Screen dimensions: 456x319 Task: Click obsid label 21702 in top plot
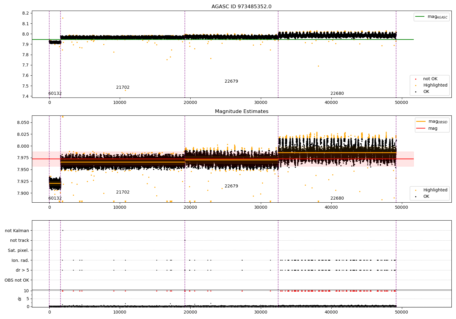click(123, 87)
